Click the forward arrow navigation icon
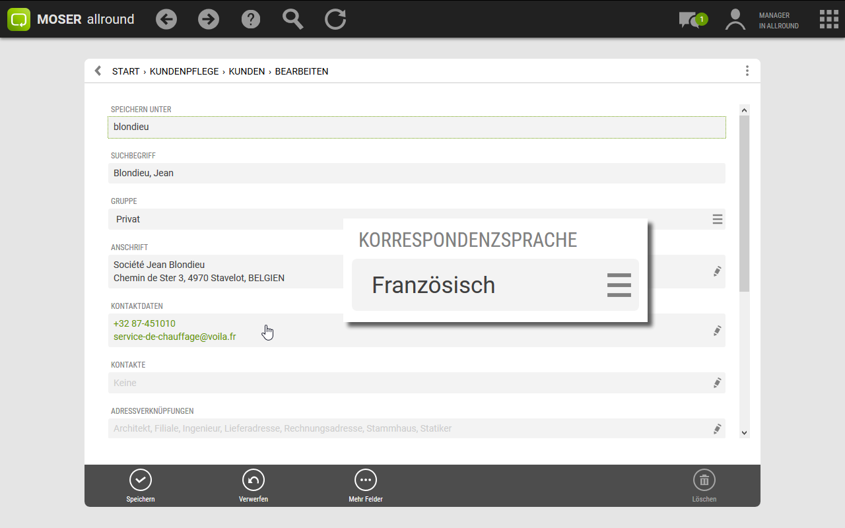The width and height of the screenshot is (845, 528). click(209, 19)
